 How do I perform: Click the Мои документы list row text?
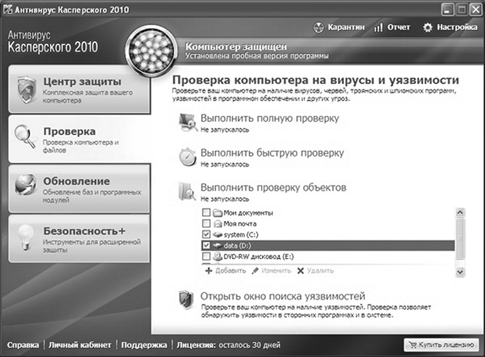pyautogui.click(x=248, y=213)
